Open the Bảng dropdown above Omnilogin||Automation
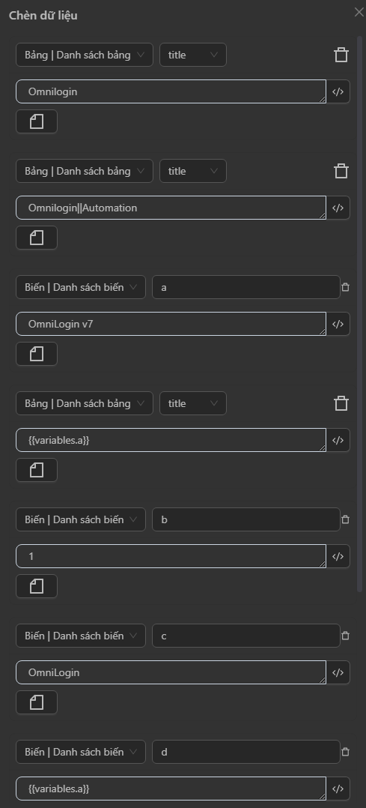Image resolution: width=366 pixels, height=808 pixels. tap(85, 171)
